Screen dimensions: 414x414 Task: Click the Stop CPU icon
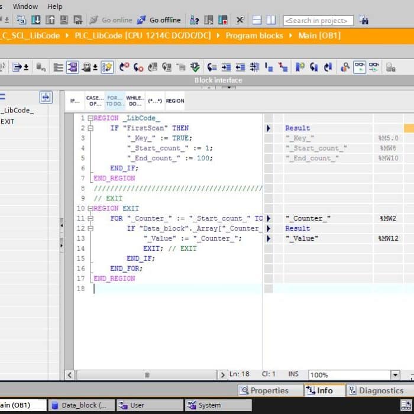(222, 20)
